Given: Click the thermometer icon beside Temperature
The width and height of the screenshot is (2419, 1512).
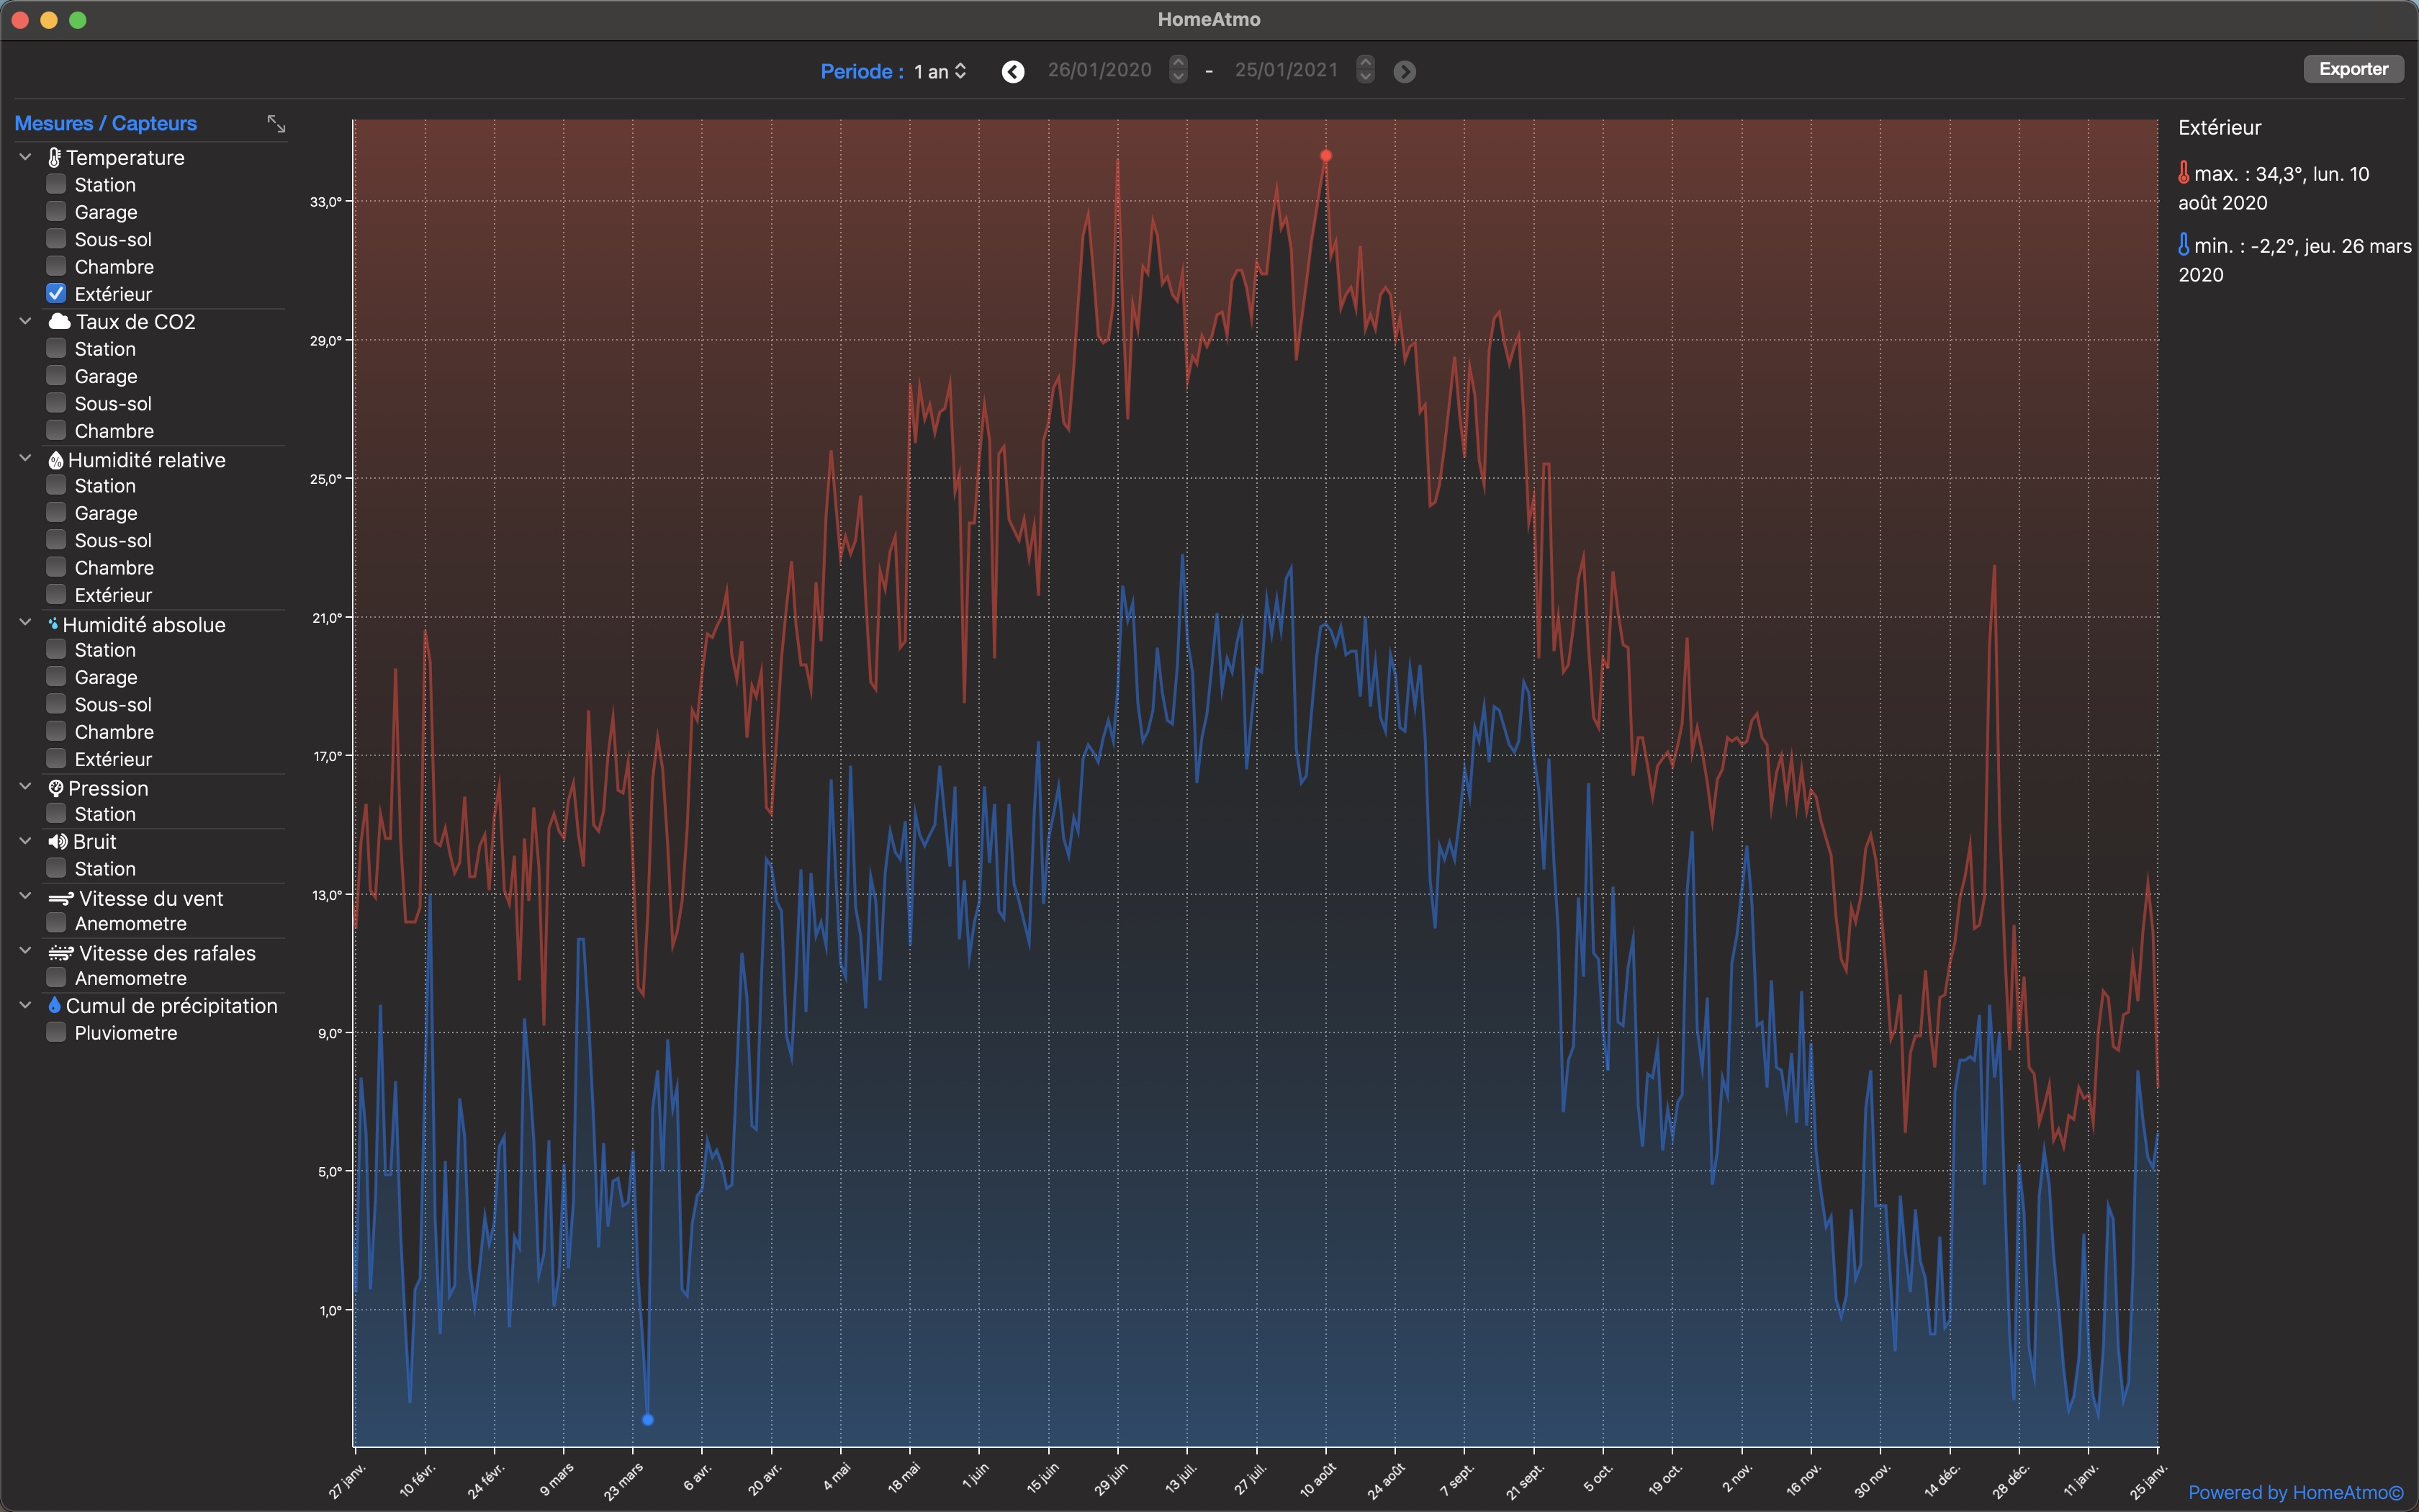Looking at the screenshot, I should pos(55,157).
